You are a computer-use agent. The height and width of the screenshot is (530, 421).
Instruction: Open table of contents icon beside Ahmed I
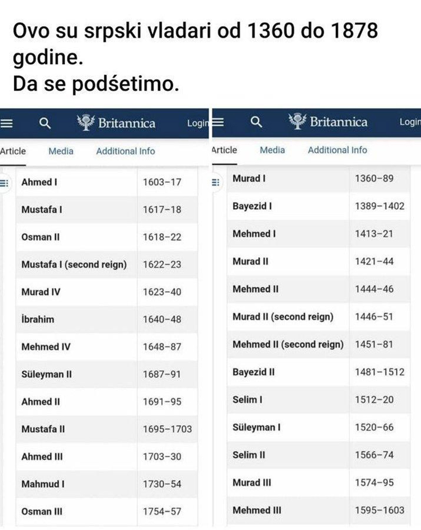[x=4, y=183]
